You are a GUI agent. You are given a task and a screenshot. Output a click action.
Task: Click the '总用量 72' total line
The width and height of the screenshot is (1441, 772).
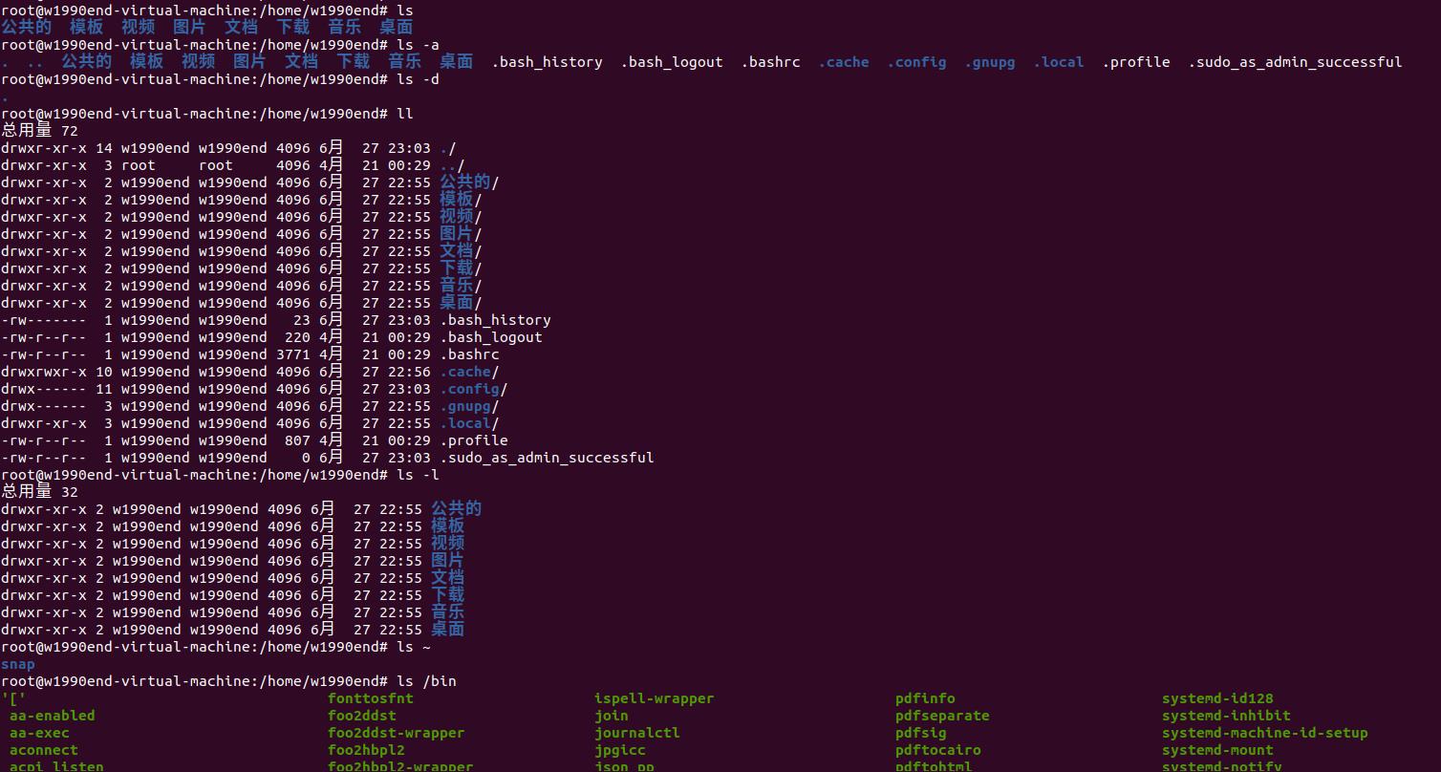click(40, 131)
